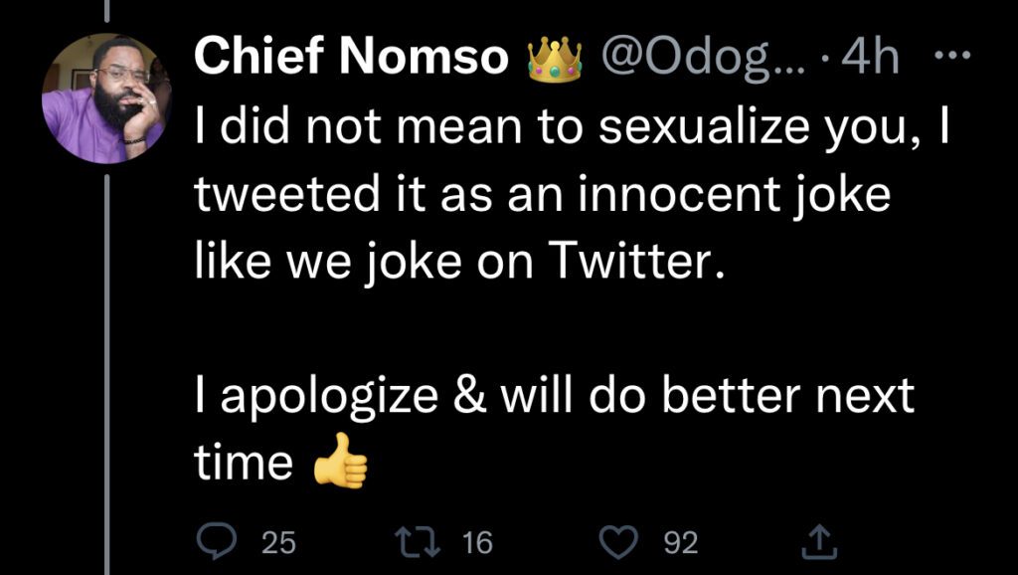Click the 25 replies count
Viewport: 1018px width, 575px height.
click(x=278, y=542)
